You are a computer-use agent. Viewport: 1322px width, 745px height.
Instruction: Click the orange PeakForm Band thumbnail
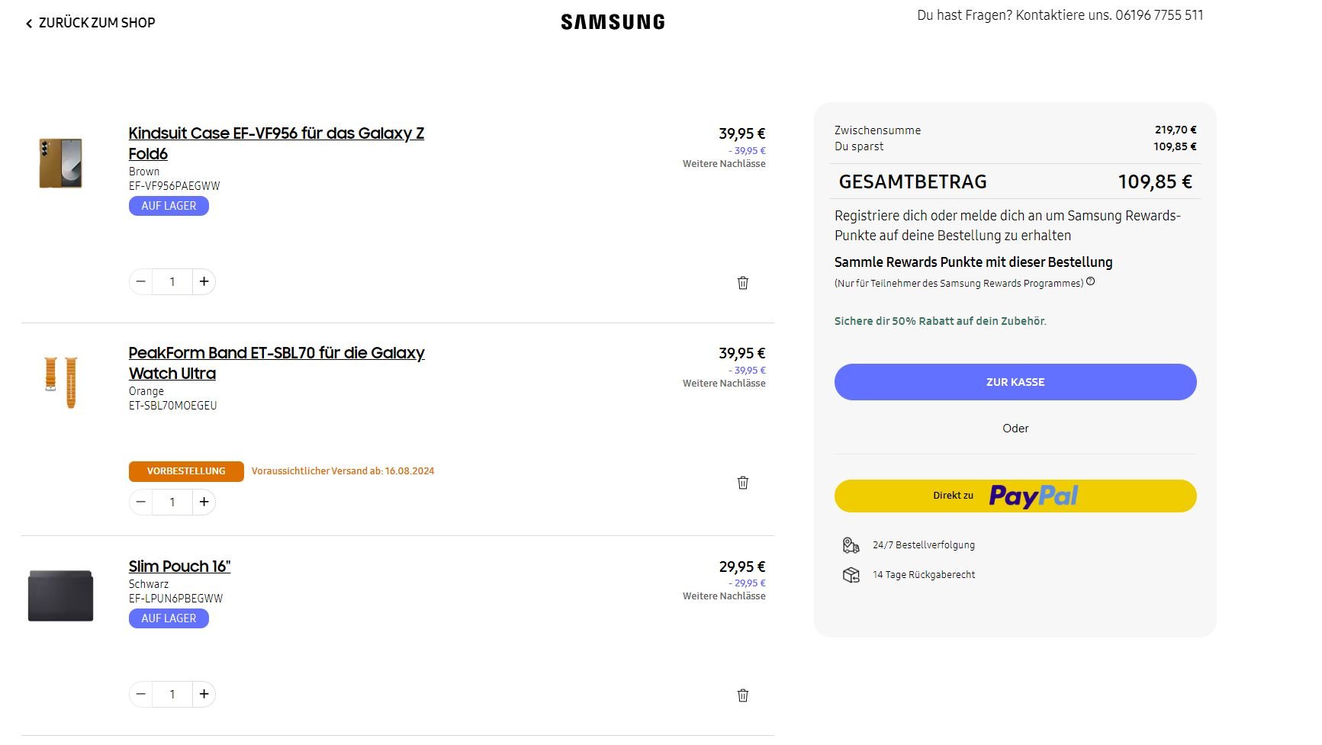click(61, 382)
